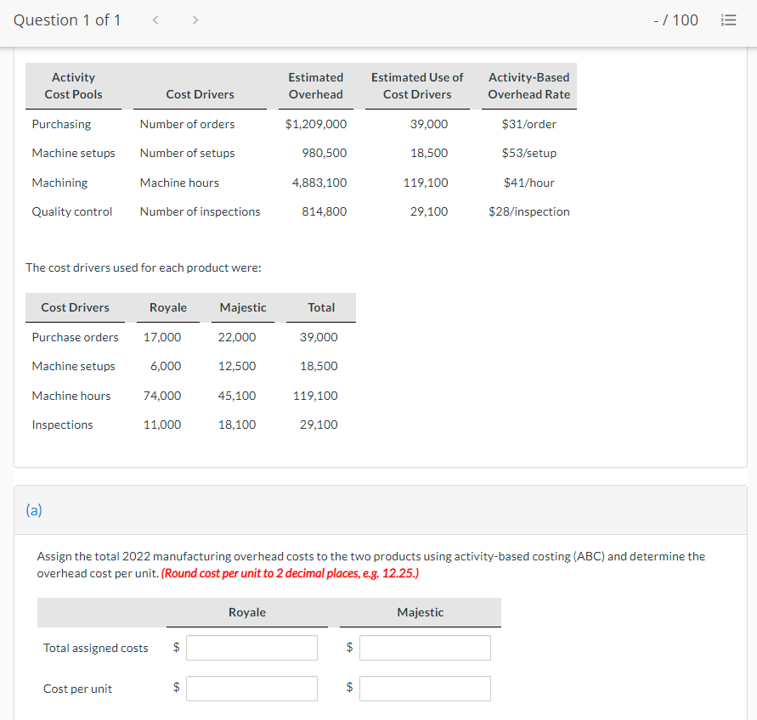
Task: Go to the next question arrow
Action: [x=195, y=20]
